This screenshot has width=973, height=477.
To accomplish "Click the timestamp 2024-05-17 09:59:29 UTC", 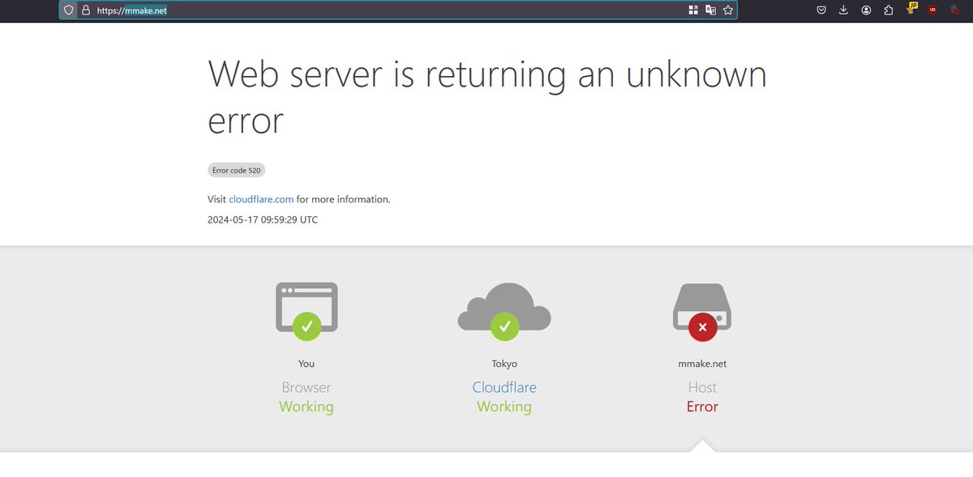I will 263,219.
